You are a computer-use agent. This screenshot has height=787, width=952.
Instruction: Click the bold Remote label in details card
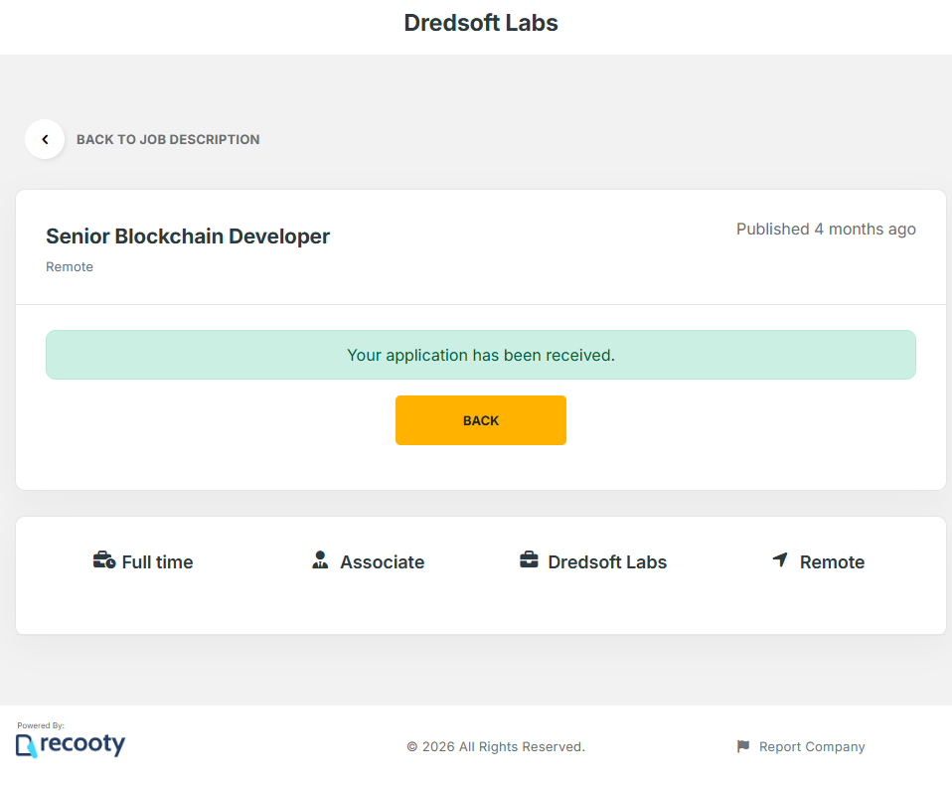pyautogui.click(x=832, y=562)
